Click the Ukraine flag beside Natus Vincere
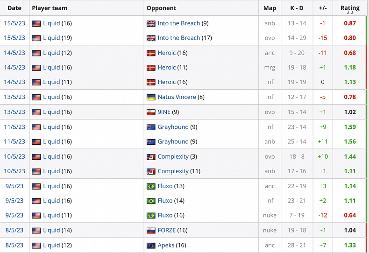Screen dimensions: 369x253 (x=151, y=97)
